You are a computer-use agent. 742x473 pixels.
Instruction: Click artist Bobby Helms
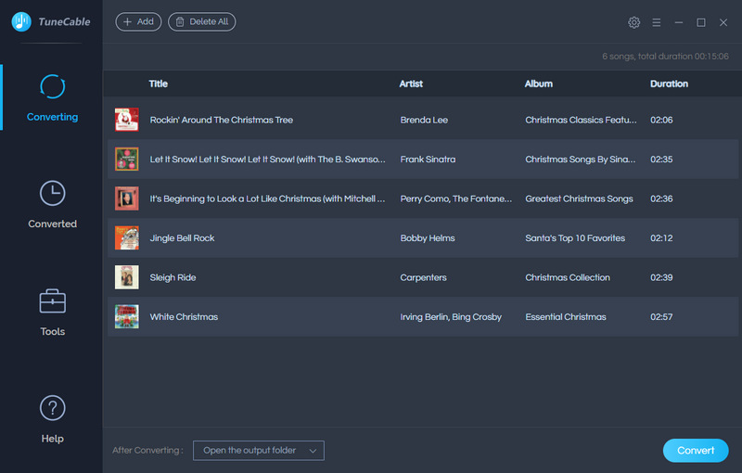(428, 238)
